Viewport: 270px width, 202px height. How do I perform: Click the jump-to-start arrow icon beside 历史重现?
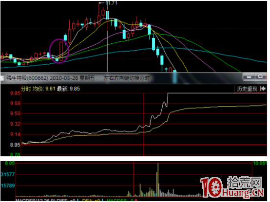263,89
